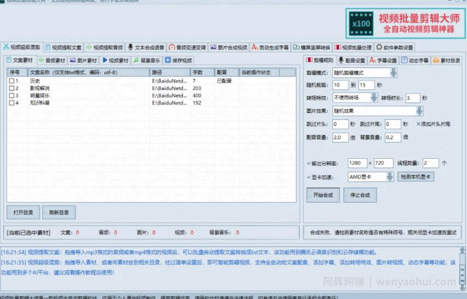
Task: Click the output width field 1280
Action: [358, 163]
